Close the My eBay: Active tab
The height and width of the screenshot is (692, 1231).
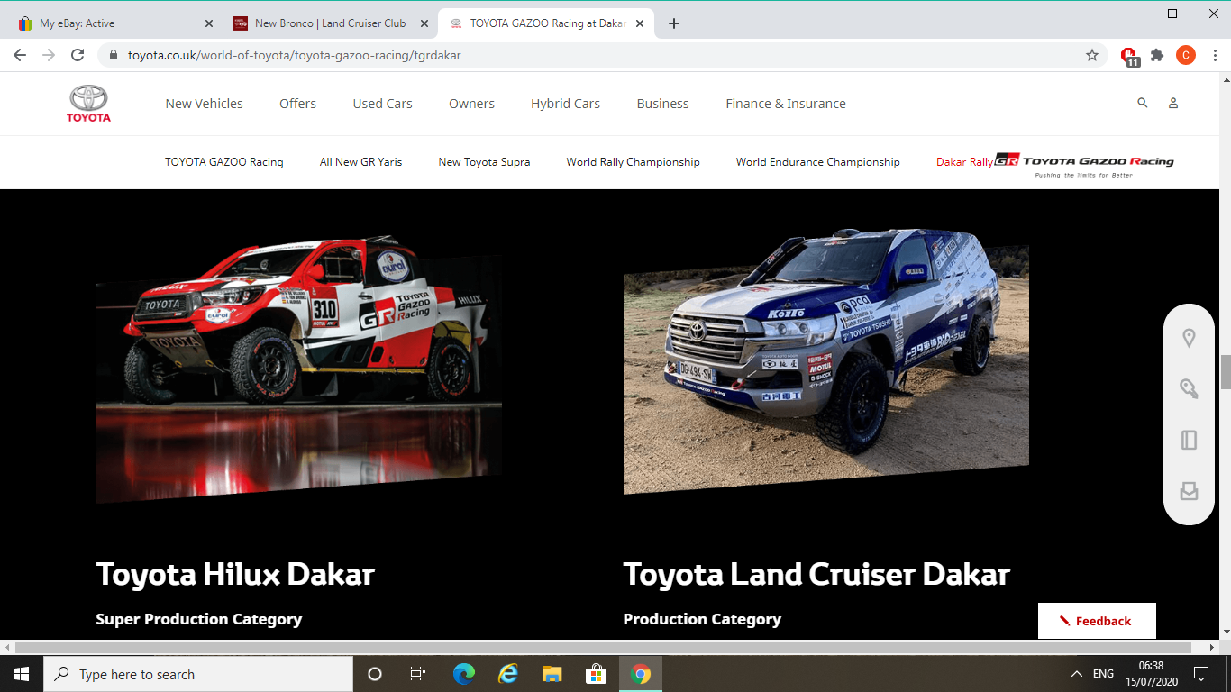[x=209, y=23]
